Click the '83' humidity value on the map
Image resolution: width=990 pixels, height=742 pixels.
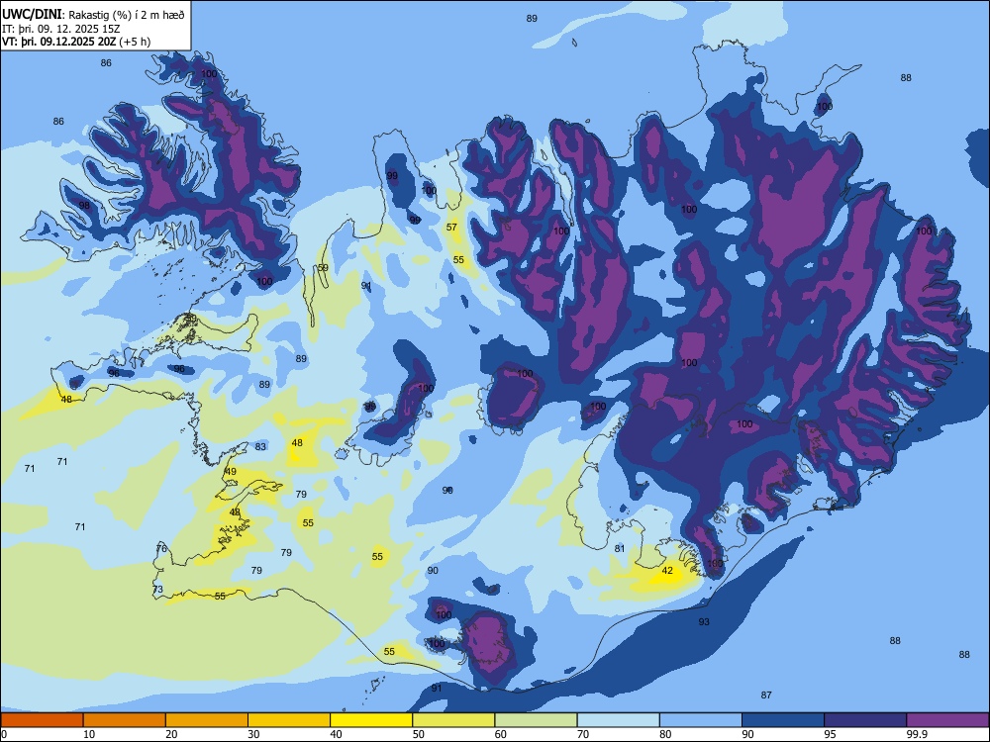click(260, 446)
